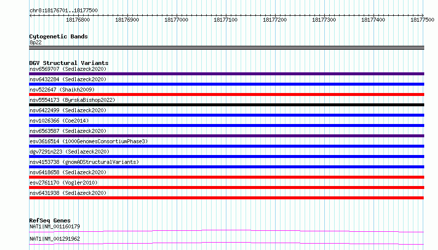Open the NAT1|NM_001160179 transcript label

55,226
